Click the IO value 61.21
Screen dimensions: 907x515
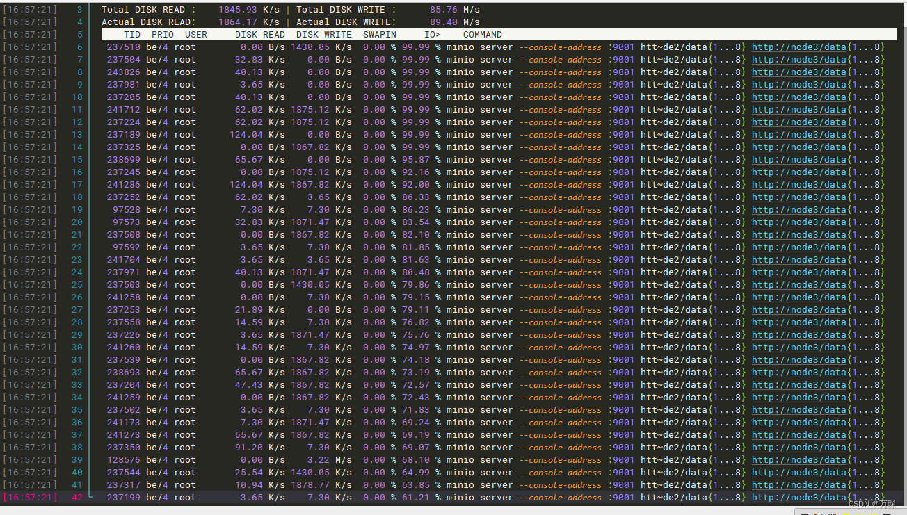coord(416,498)
